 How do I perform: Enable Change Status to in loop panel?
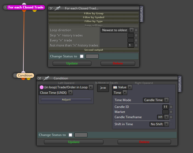(82, 56)
